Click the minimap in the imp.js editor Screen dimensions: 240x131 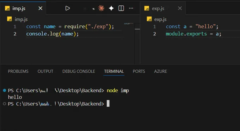tap(128, 24)
